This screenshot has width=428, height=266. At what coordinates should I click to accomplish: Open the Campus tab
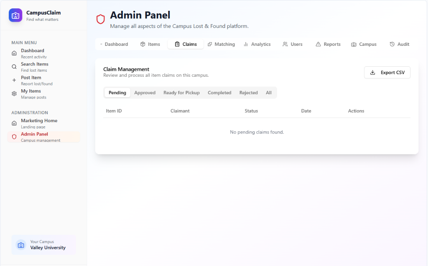point(364,44)
